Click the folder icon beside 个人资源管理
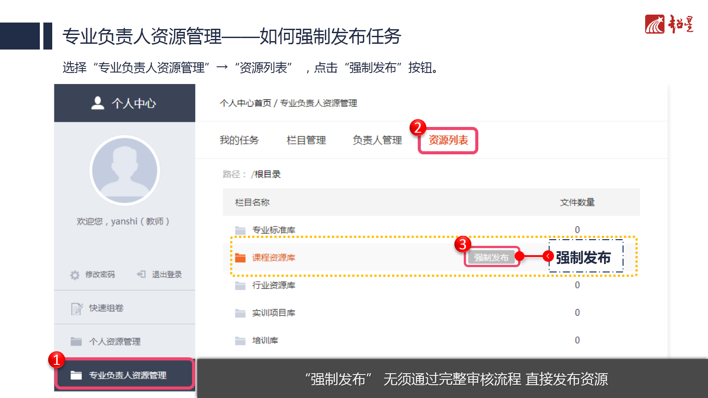 [x=76, y=341]
